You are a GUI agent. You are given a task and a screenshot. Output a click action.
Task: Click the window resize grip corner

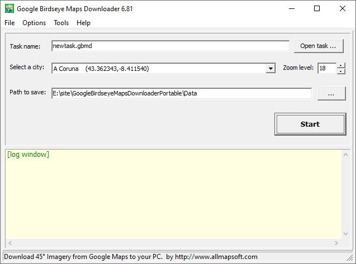pyautogui.click(x=350, y=257)
